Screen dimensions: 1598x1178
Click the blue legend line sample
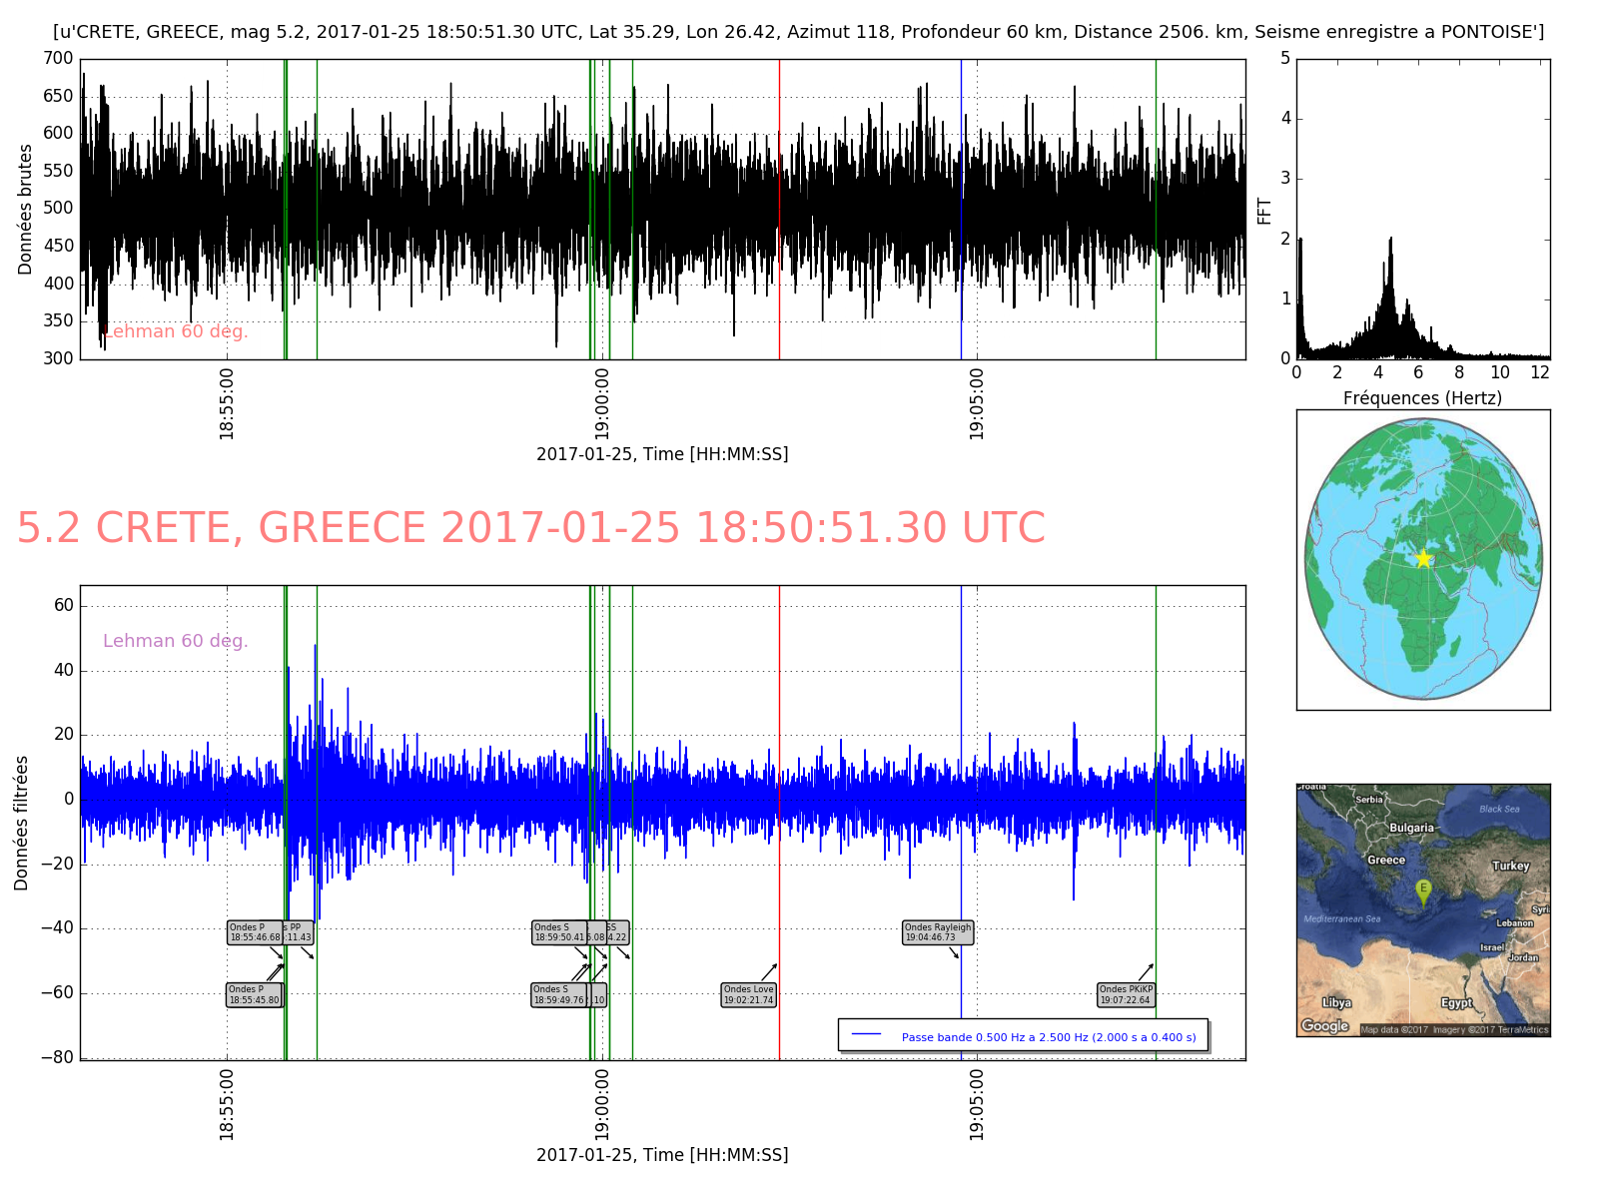866,1035
